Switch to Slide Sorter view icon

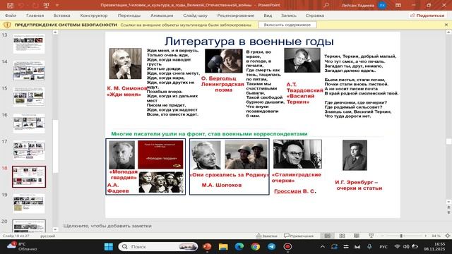(x=342, y=236)
